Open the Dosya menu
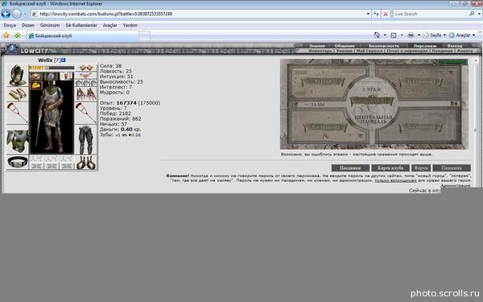Screen dimensions: 483x302 [10, 25]
